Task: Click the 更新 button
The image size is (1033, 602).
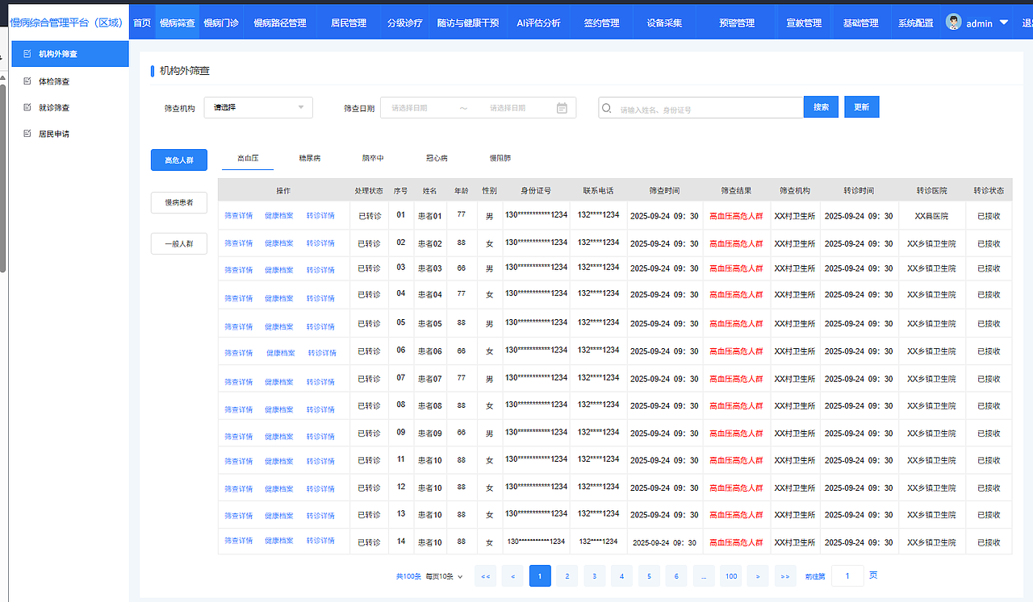Action: [x=862, y=107]
